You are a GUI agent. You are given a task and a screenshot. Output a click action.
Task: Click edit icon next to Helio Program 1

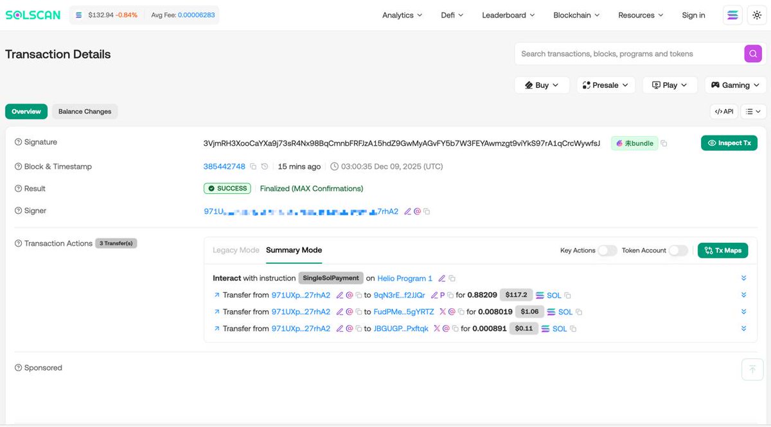pyautogui.click(x=441, y=279)
